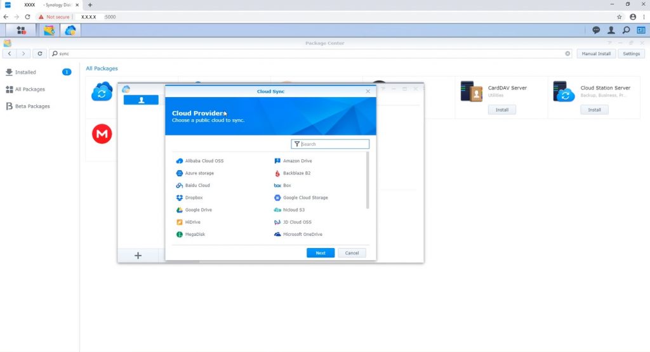
Task: Click Cancel in Cloud Sync wizard
Action: [352, 252]
